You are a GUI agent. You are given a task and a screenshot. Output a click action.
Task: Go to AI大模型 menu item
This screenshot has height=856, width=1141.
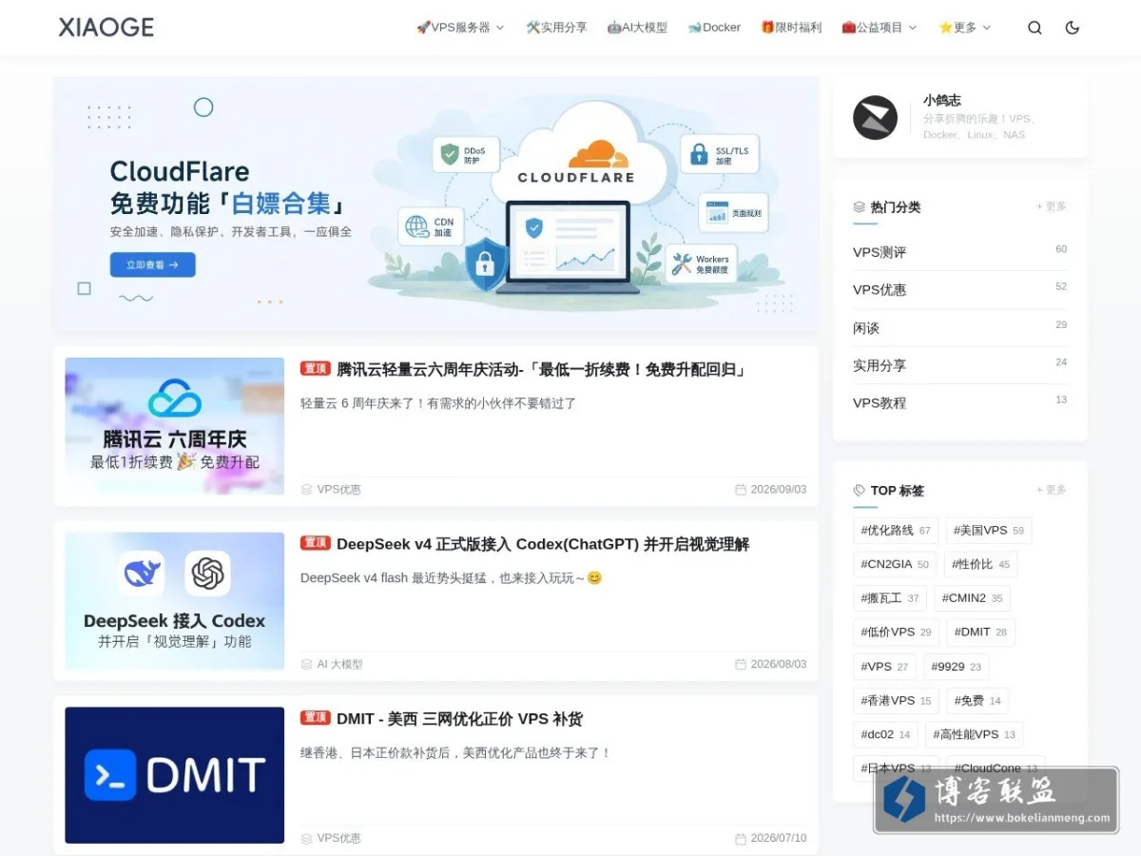(x=638, y=28)
